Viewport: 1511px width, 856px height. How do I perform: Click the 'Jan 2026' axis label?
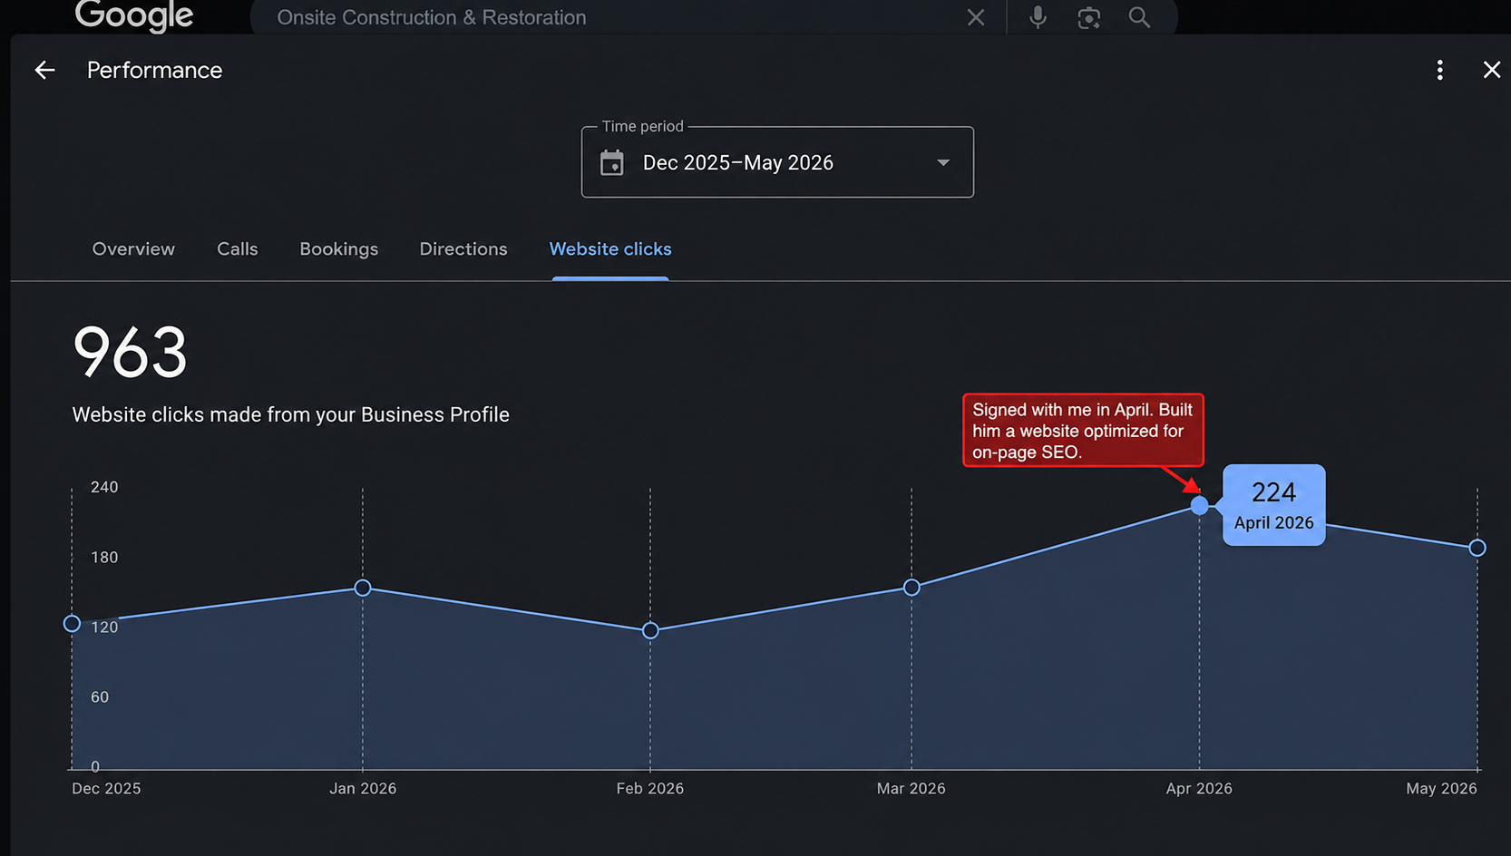[363, 788]
